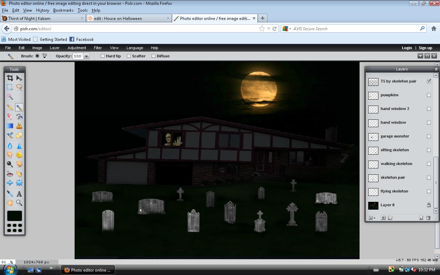Show the hand window 2 layer
The height and width of the screenshot is (275, 440).
429,109
